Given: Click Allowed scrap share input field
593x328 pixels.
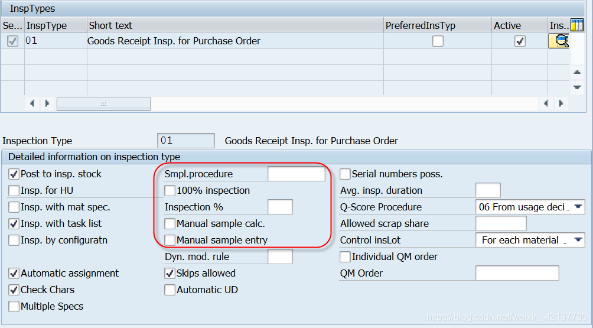Looking at the screenshot, I should [x=501, y=223].
